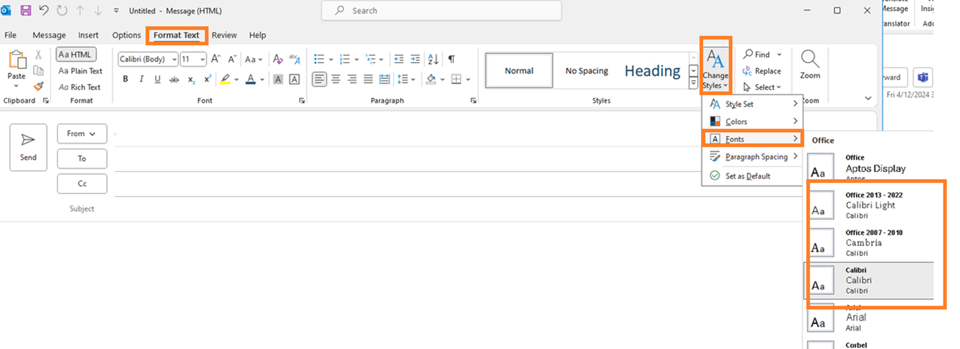Expand the Styles gallery More arrow
960x349 pixels.
click(693, 84)
